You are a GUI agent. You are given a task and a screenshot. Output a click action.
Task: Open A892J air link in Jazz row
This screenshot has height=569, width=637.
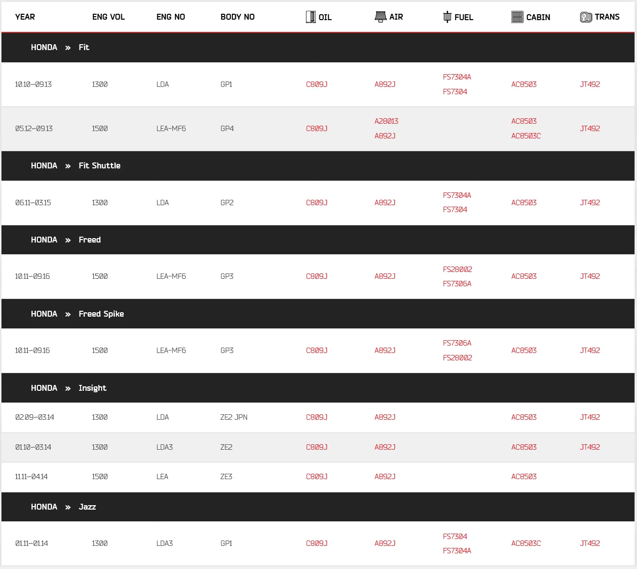click(x=385, y=543)
